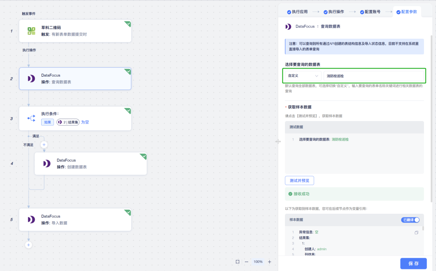Add a step in the 满足 branch
Screen dimensions: 436x271
click(x=44, y=145)
